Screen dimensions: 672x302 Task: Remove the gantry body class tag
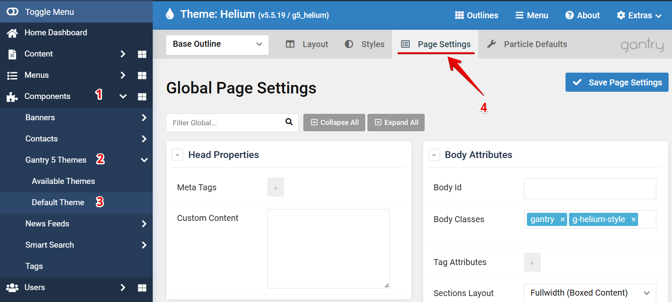coord(563,219)
